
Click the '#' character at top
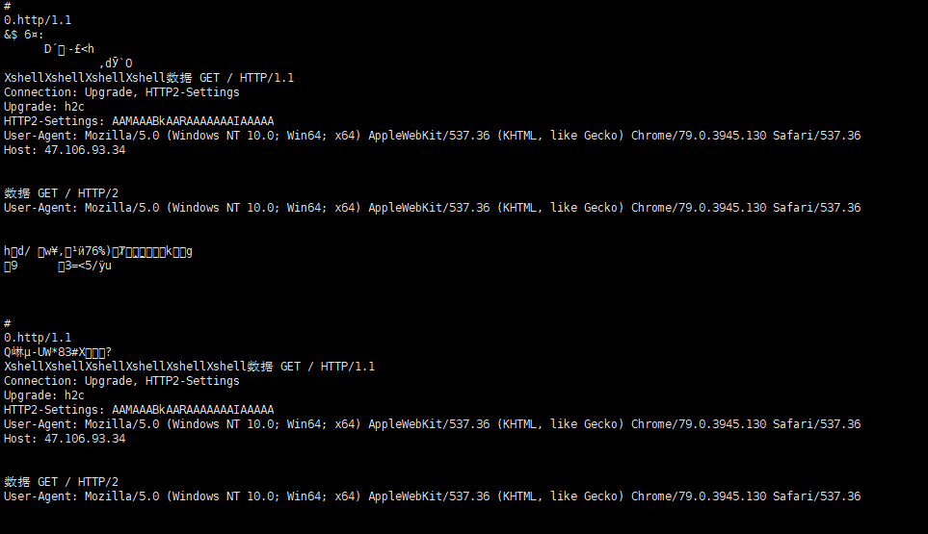(x=7, y=6)
